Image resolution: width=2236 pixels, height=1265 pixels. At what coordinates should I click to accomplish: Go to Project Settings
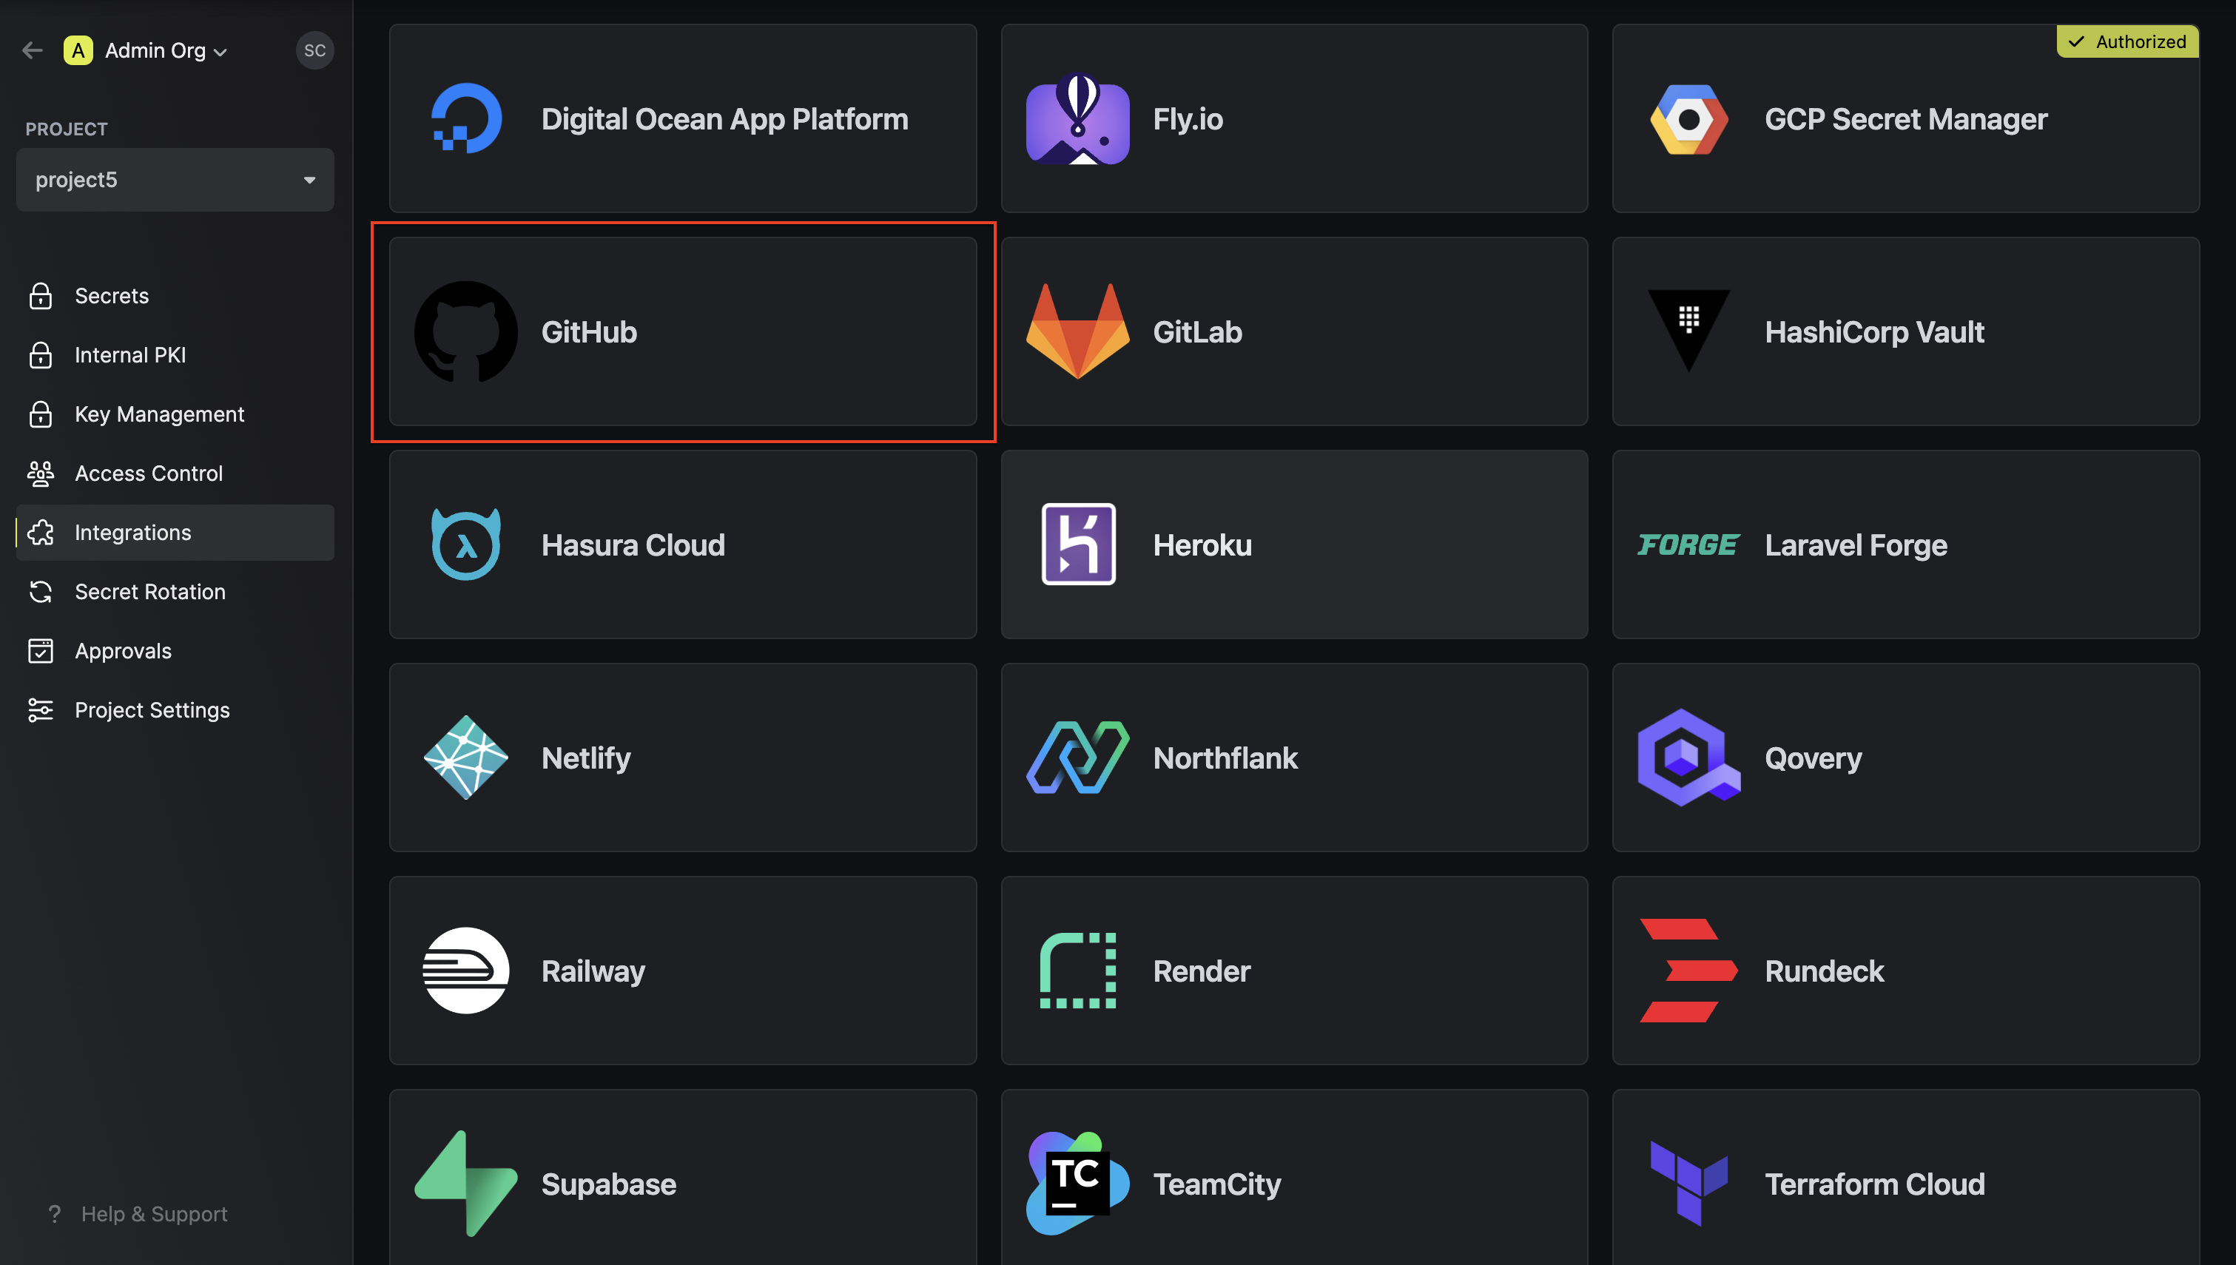pos(175,710)
